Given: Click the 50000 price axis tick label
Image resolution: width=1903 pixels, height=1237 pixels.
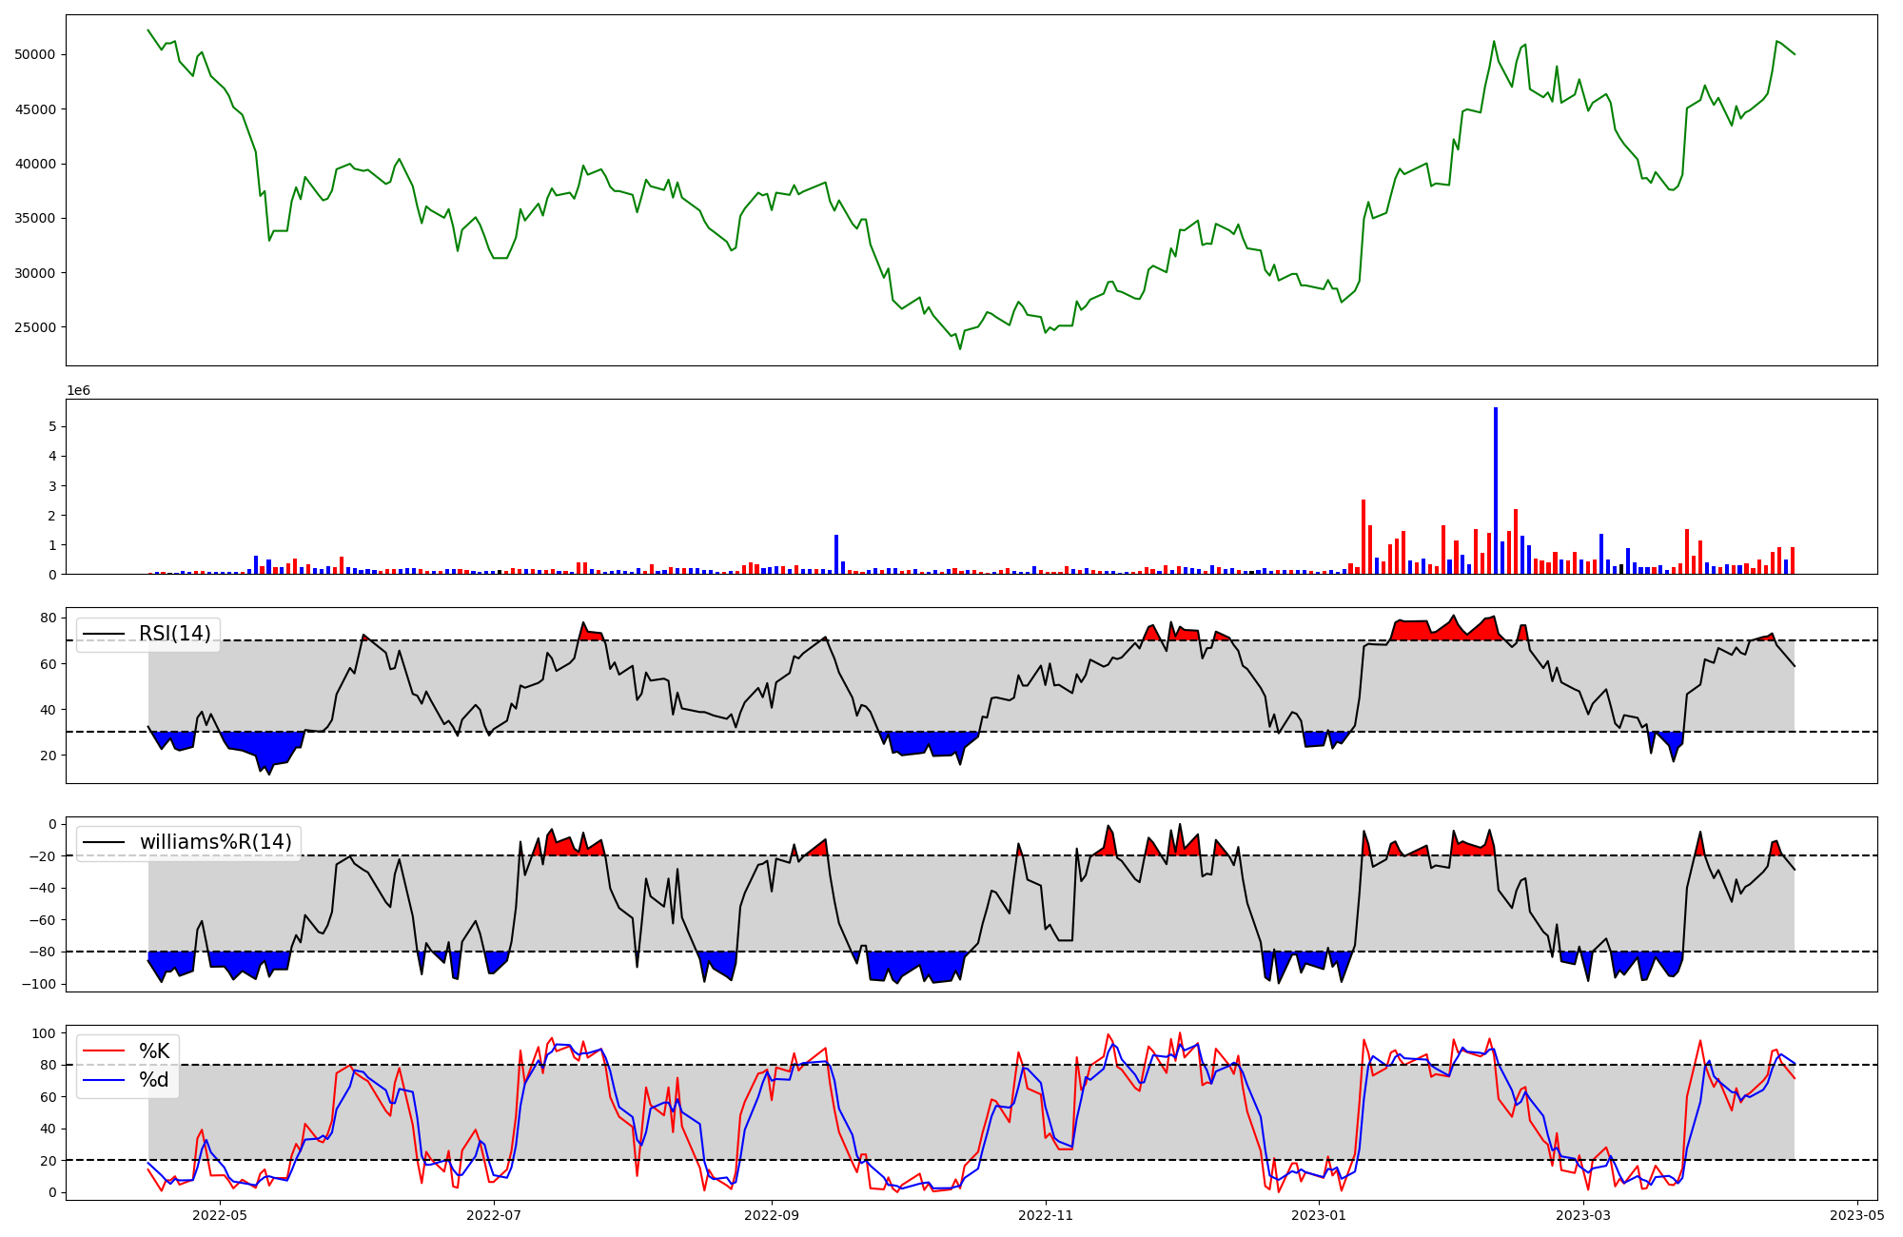Looking at the screenshot, I should pyautogui.click(x=35, y=54).
